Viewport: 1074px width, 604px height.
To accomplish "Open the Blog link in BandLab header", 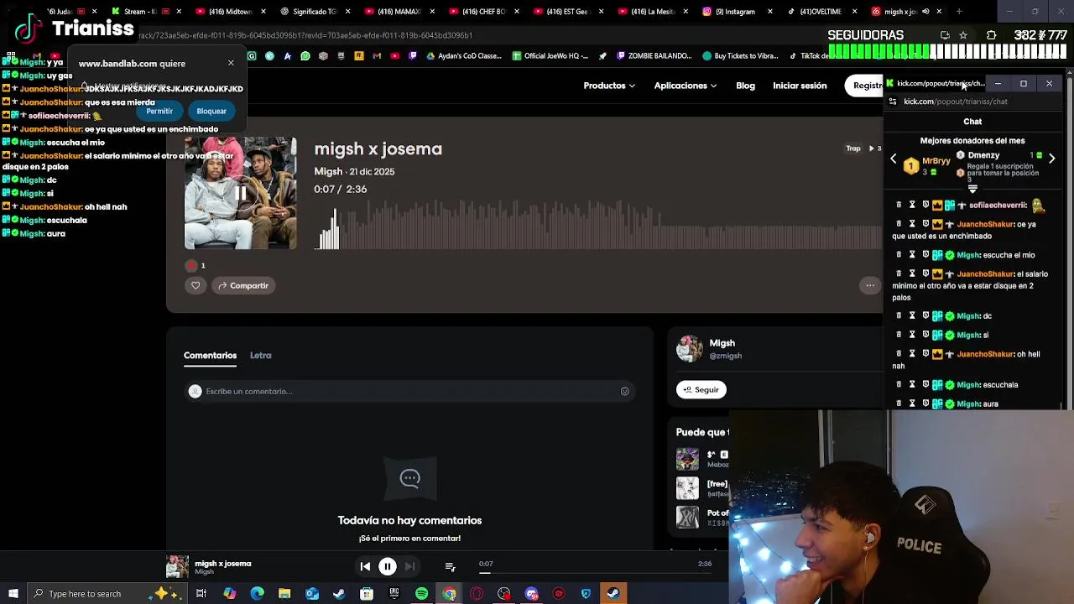I will (745, 86).
